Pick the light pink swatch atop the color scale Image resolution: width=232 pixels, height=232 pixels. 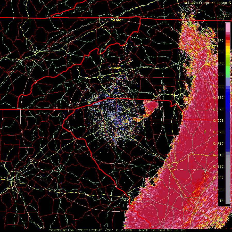click(x=228, y=27)
